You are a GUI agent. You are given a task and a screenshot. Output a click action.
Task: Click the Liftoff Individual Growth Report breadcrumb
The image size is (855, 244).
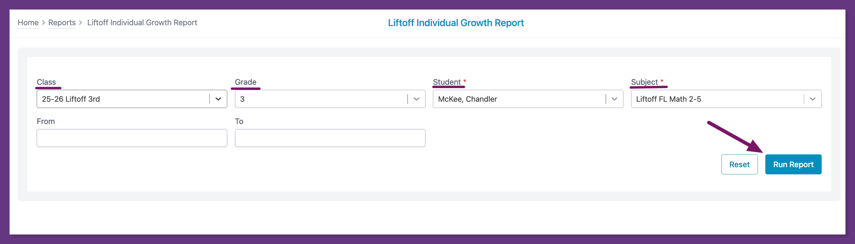coord(142,23)
